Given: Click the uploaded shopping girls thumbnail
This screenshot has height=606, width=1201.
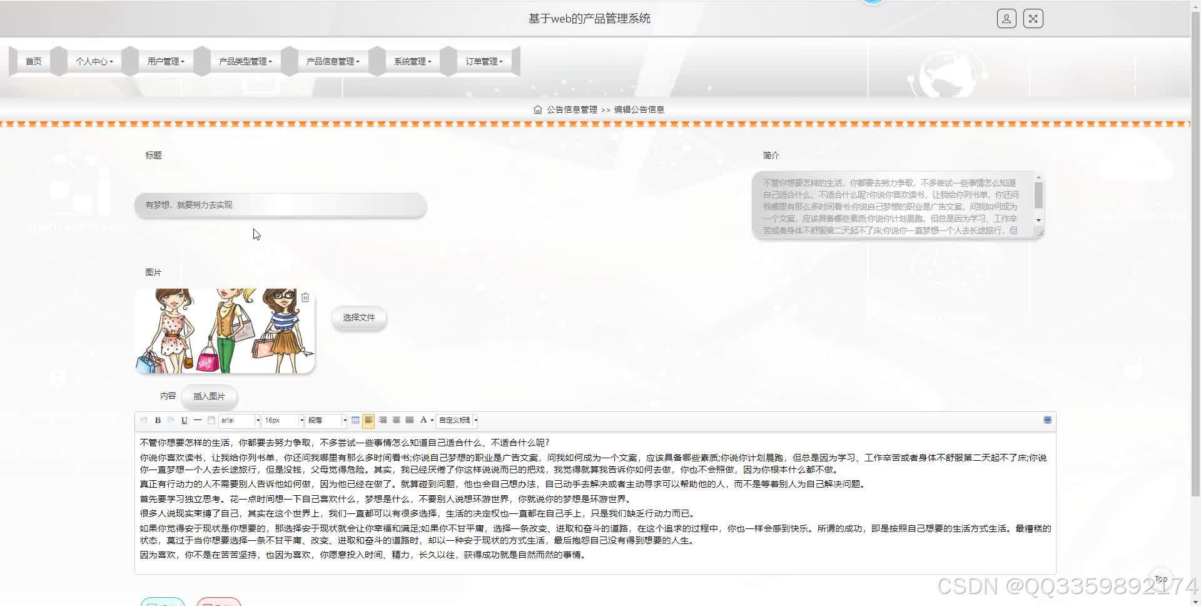Looking at the screenshot, I should pos(225,331).
